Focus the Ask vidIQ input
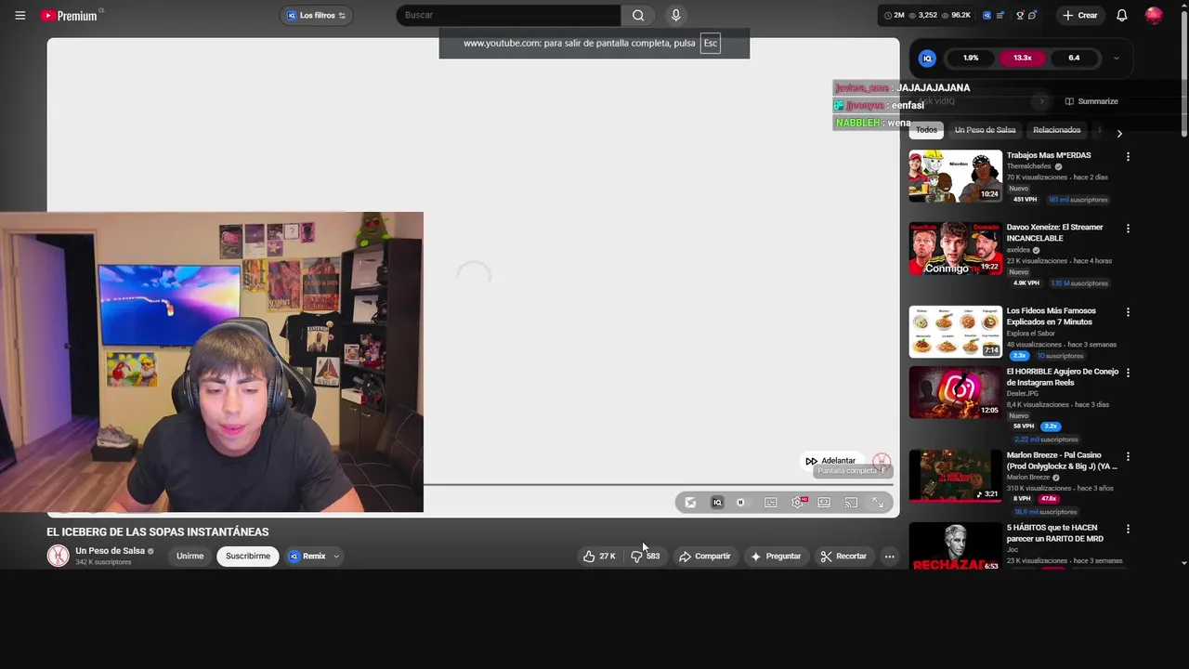Viewport: 1189px width, 669px height. pyautogui.click(x=971, y=101)
